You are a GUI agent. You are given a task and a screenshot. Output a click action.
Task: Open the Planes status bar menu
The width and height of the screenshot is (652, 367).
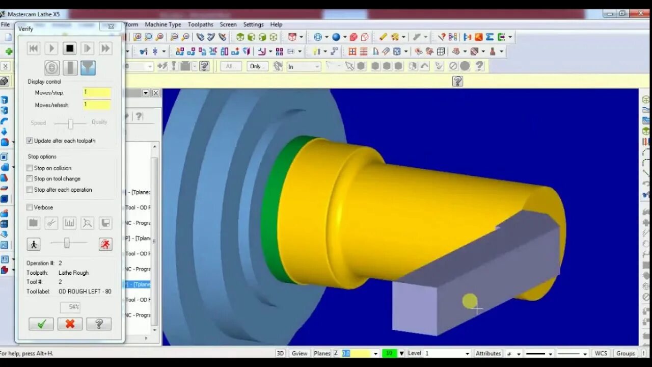click(x=322, y=353)
